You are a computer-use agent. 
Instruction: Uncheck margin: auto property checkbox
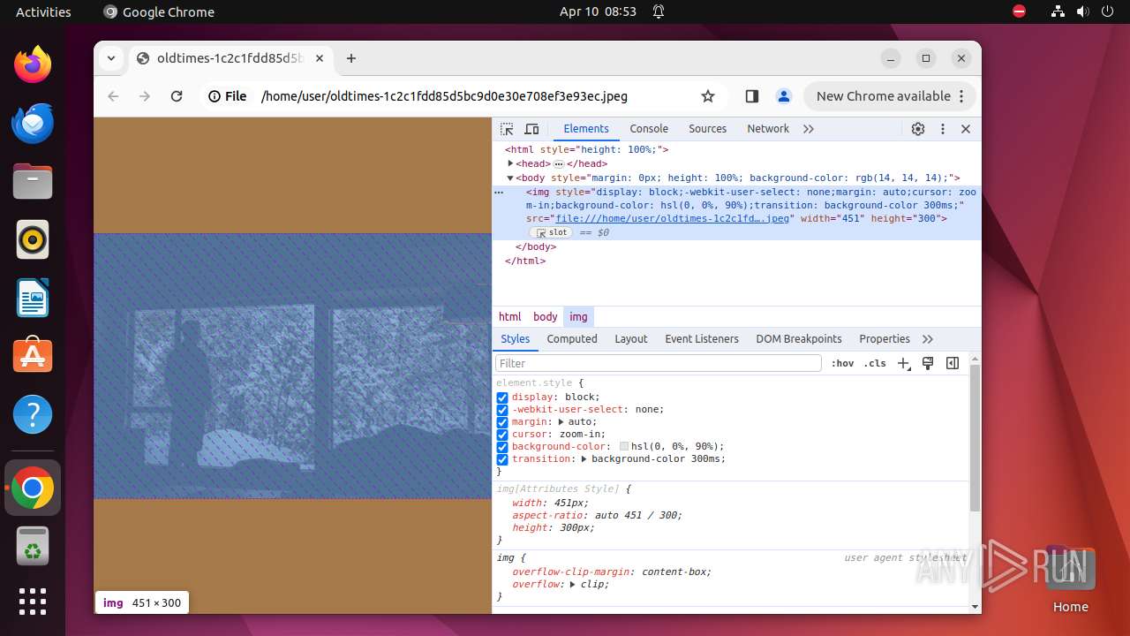click(502, 422)
